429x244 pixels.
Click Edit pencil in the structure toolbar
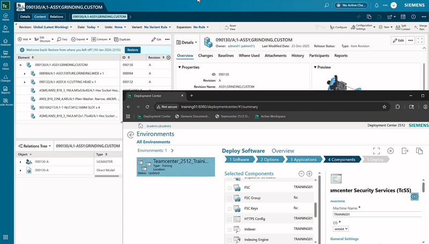(x=157, y=39)
